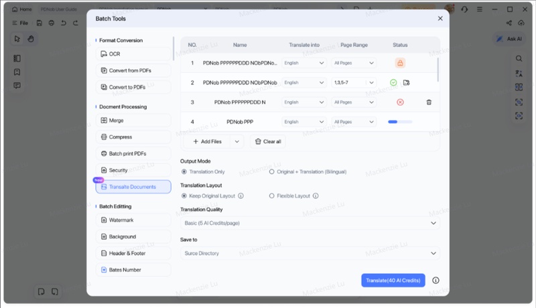Choose Flexible Layout radio button
This screenshot has width=536, height=308.
271,196
